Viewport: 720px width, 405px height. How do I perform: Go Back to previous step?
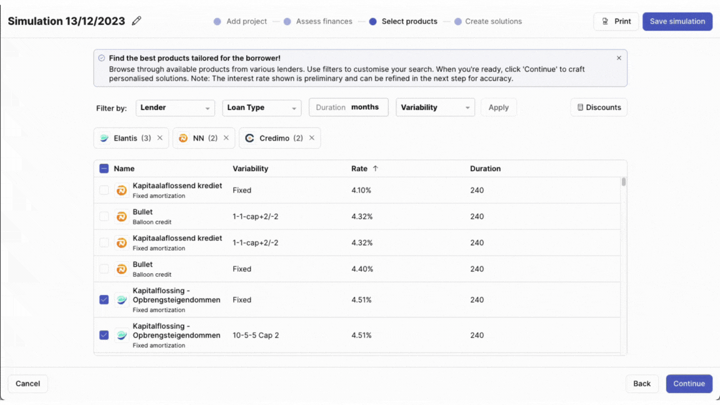pos(641,383)
